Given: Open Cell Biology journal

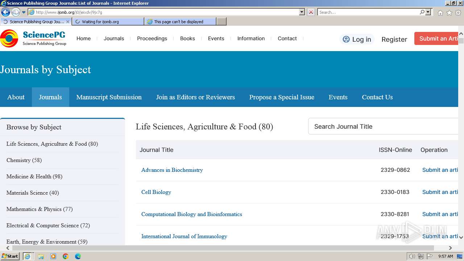Looking at the screenshot, I should click(156, 192).
